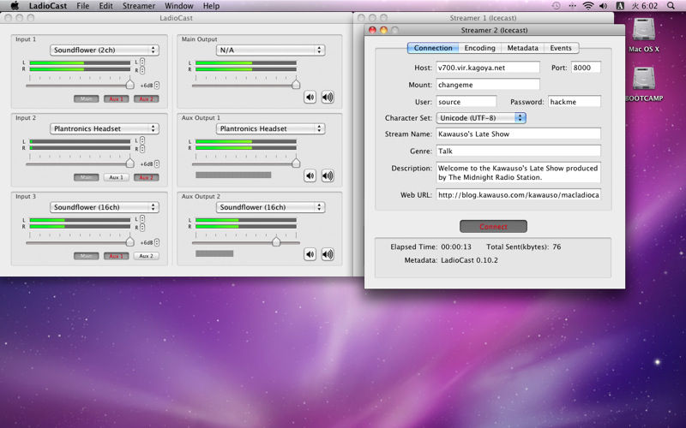Toggle Main routing for Input 2
686x428 pixels.
coord(86,177)
